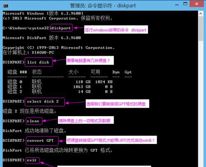The image size is (206, 167).
Task: Click the boxed select disk 2 command
Action: pos(44,102)
